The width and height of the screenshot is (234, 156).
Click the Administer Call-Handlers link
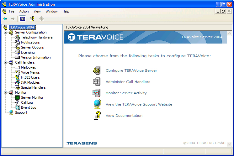tap(128, 82)
